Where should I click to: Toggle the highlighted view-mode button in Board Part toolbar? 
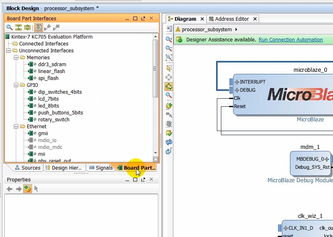pyautogui.click(x=38, y=28)
